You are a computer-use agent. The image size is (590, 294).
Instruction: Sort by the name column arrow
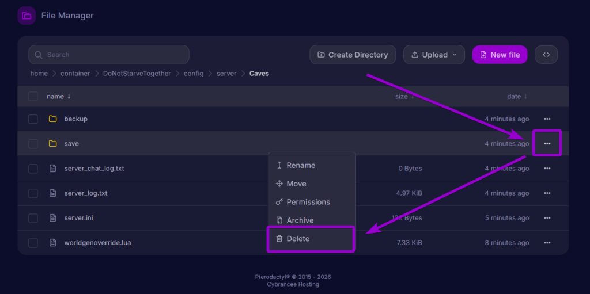69,97
